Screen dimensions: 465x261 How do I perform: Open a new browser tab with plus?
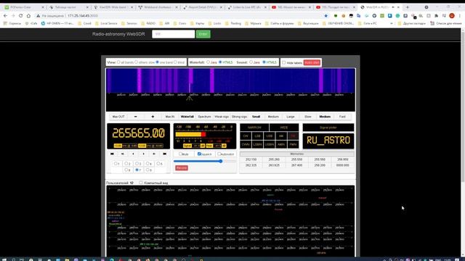click(x=407, y=7)
